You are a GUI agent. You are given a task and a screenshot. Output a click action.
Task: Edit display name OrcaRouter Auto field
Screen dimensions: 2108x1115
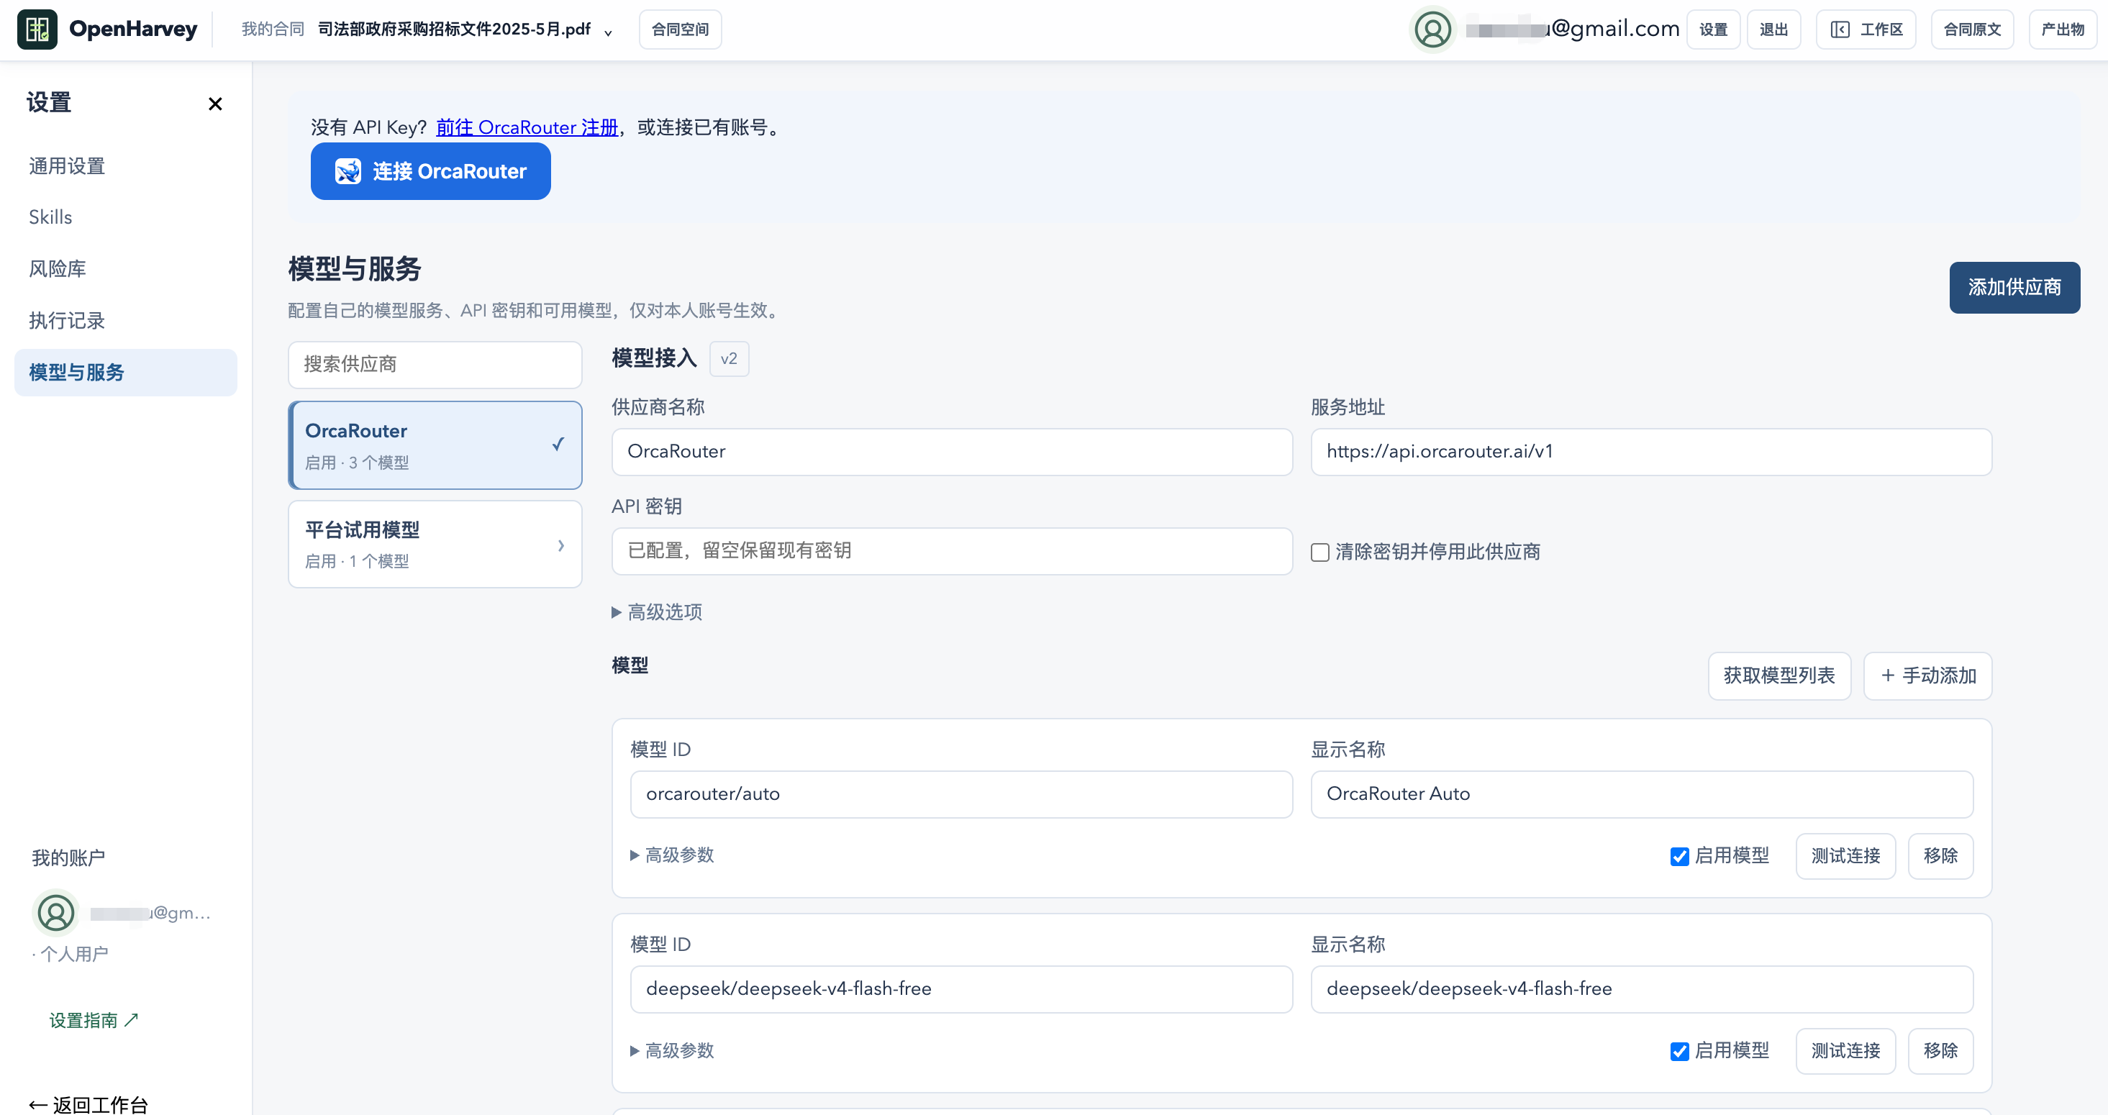[1642, 794]
